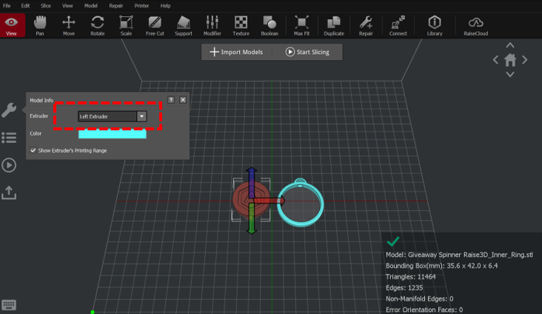The width and height of the screenshot is (542, 314).
Task: Click the Max Fit icon
Action: [x=302, y=24]
